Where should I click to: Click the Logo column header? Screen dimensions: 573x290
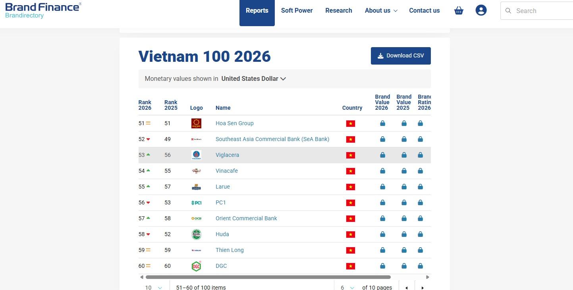(x=197, y=108)
